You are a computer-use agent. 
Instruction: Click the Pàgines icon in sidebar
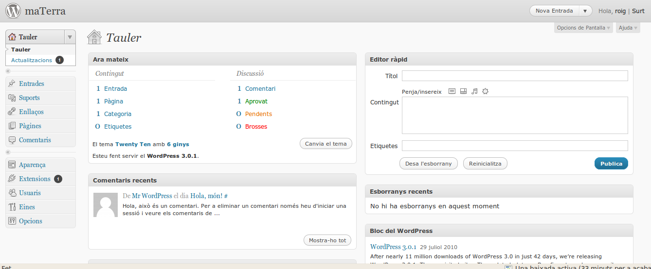pos(12,126)
